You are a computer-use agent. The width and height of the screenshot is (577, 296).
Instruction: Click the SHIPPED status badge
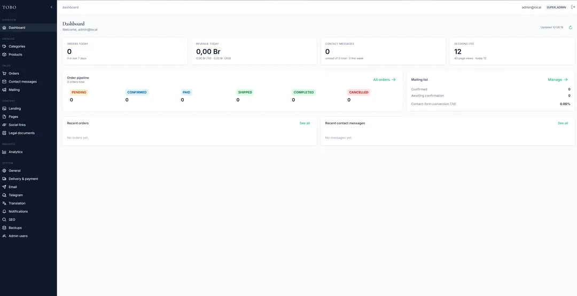(x=245, y=92)
